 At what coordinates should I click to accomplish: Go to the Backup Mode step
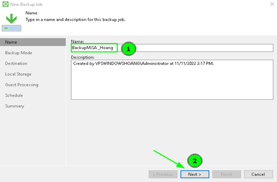coord(19,53)
